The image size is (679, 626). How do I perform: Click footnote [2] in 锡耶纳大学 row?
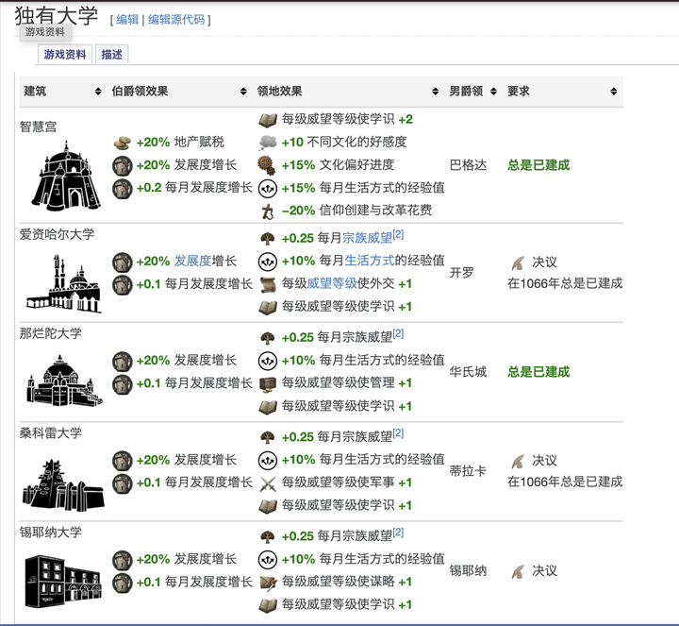[398, 533]
